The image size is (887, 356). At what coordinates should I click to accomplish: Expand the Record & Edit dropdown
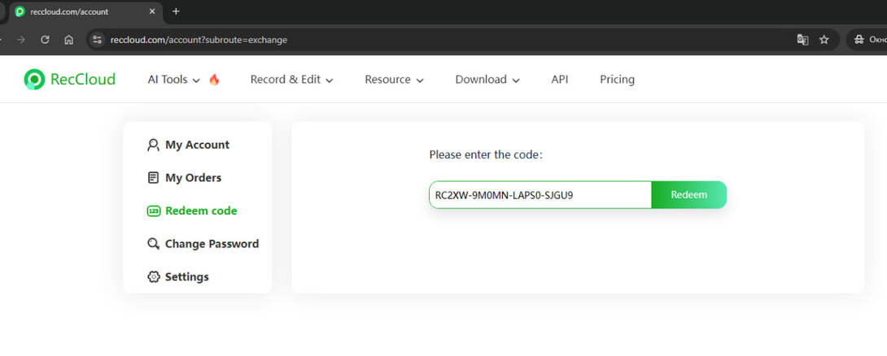pyautogui.click(x=291, y=80)
